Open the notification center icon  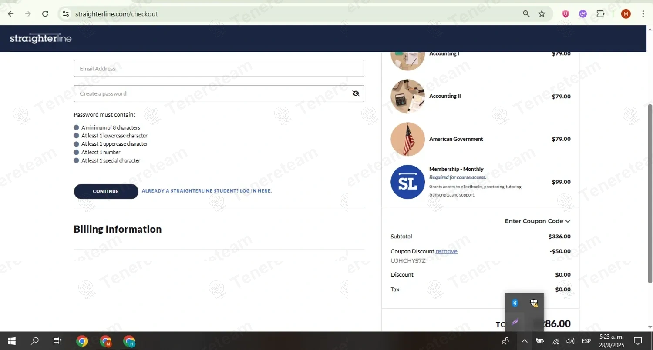point(638,341)
